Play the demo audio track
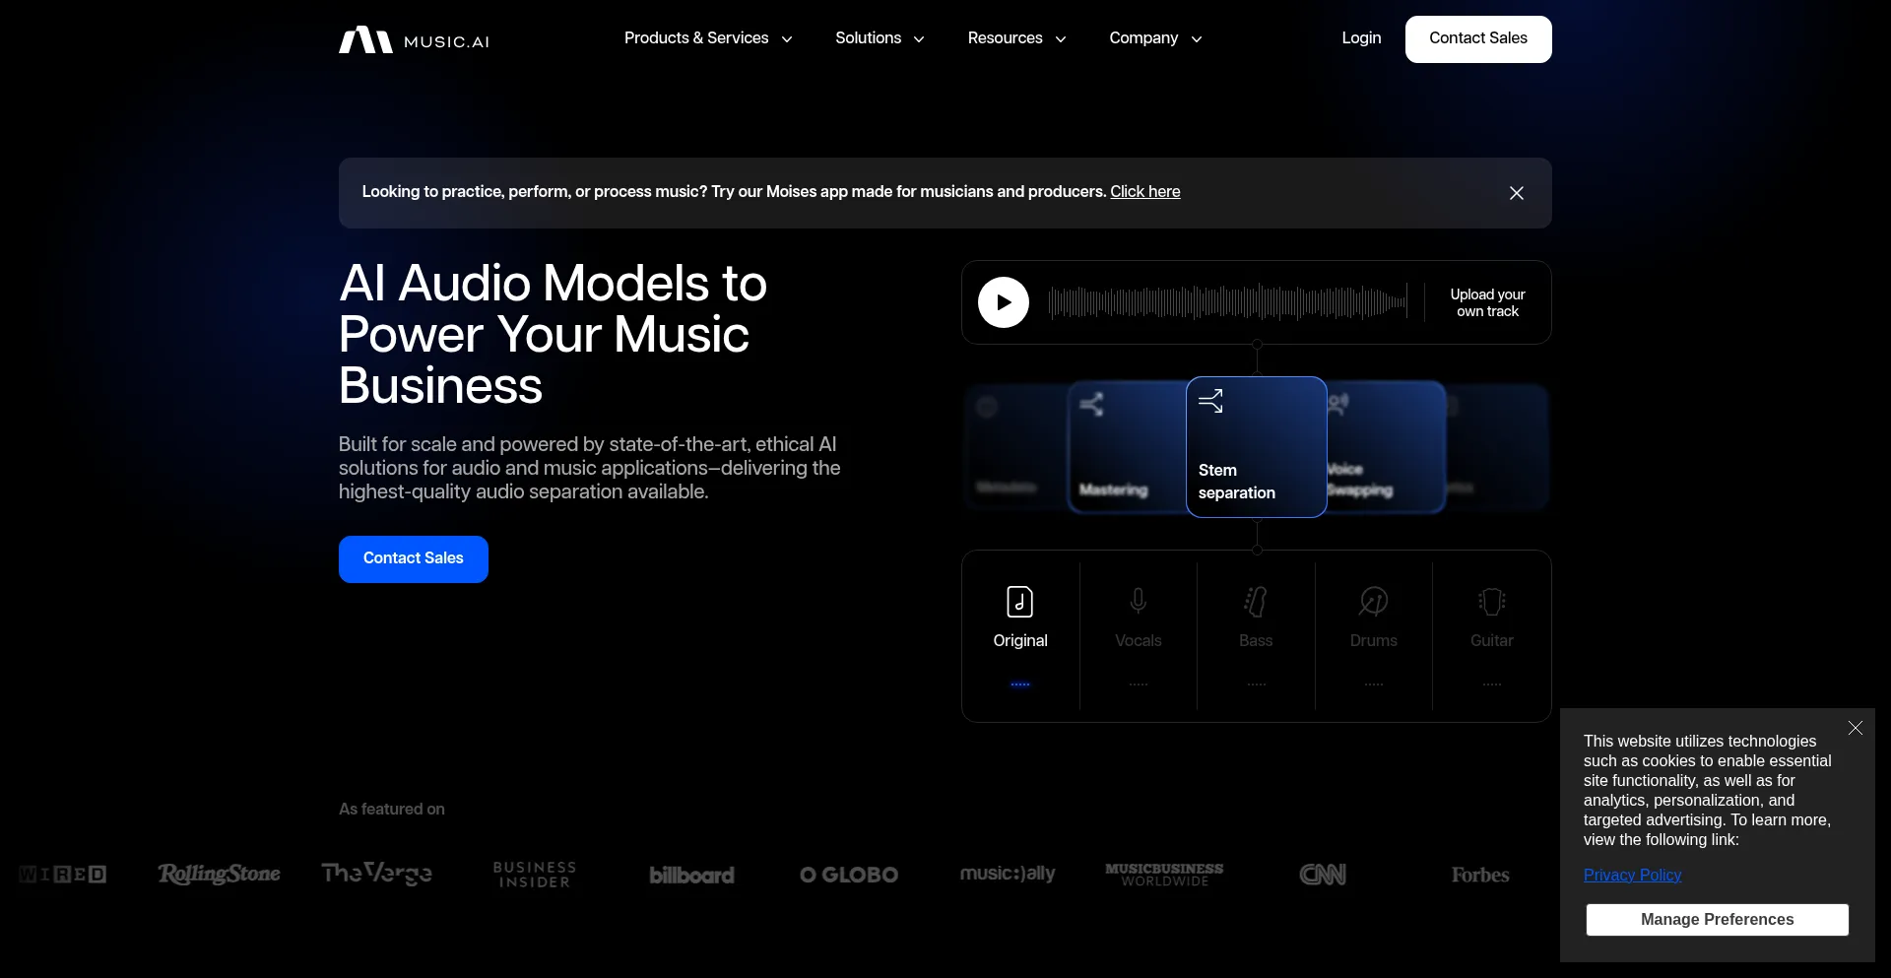This screenshot has width=1891, height=978. (1003, 302)
